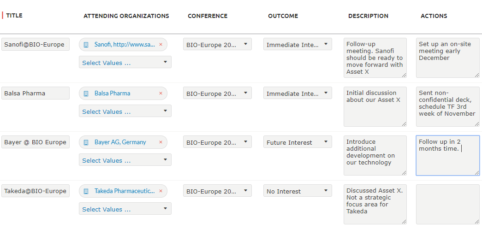Open the Bayer AG, Germany link
482x229 pixels.
(x=120, y=142)
